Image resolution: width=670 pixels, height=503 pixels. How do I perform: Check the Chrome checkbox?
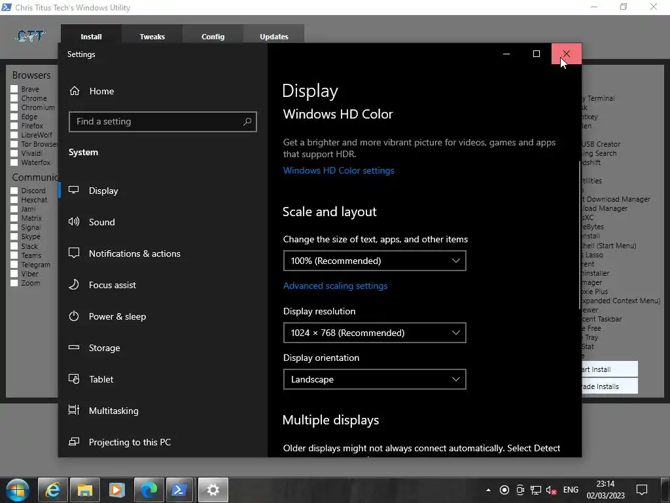pyautogui.click(x=14, y=98)
